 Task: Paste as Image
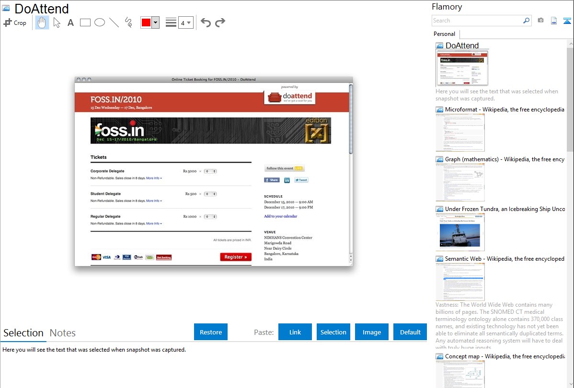point(372,332)
